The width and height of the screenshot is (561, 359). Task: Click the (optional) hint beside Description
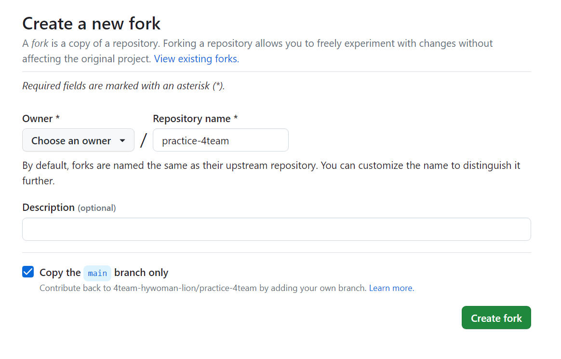(96, 208)
